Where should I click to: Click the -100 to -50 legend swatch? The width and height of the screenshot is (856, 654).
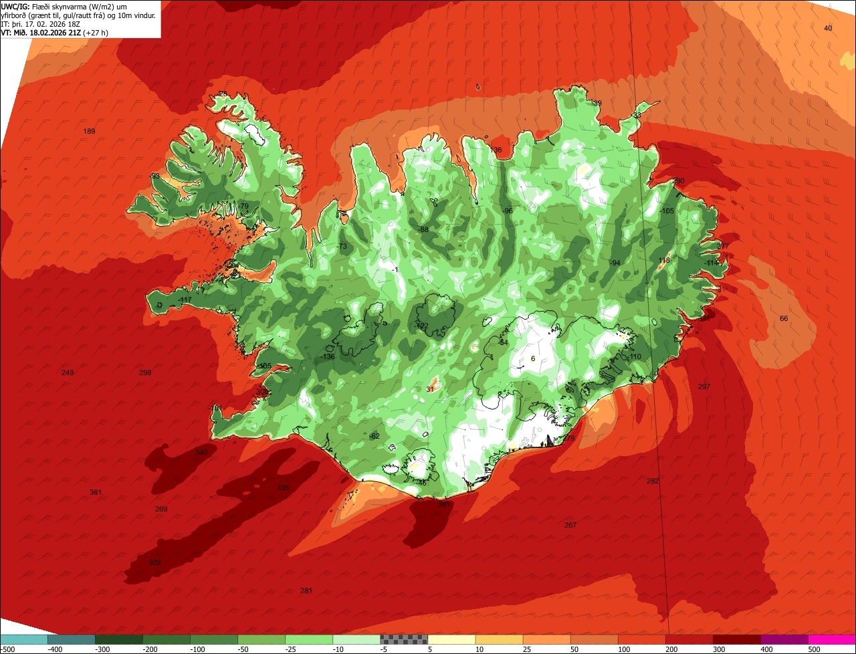click(214, 639)
